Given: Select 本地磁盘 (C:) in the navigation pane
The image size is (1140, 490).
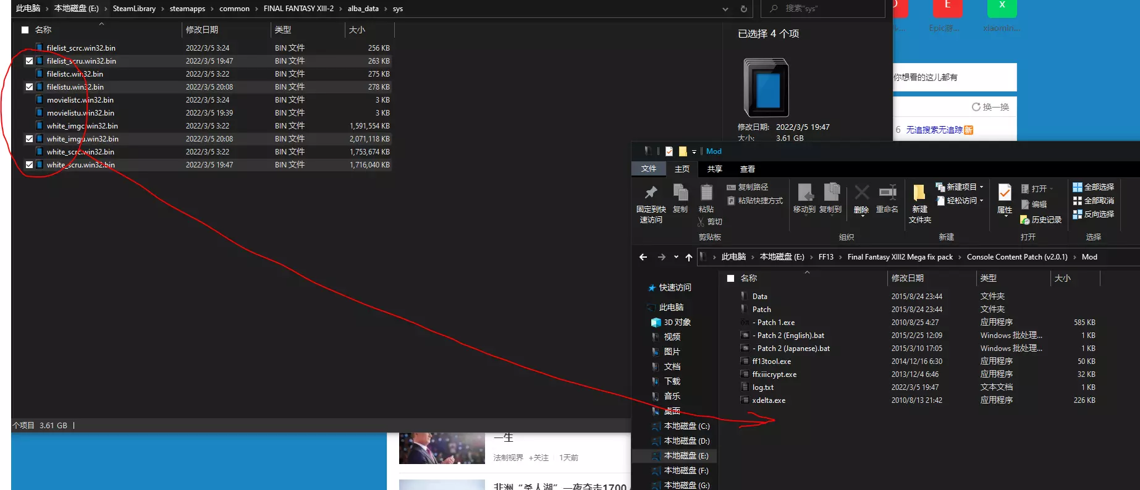Looking at the screenshot, I should 681,426.
